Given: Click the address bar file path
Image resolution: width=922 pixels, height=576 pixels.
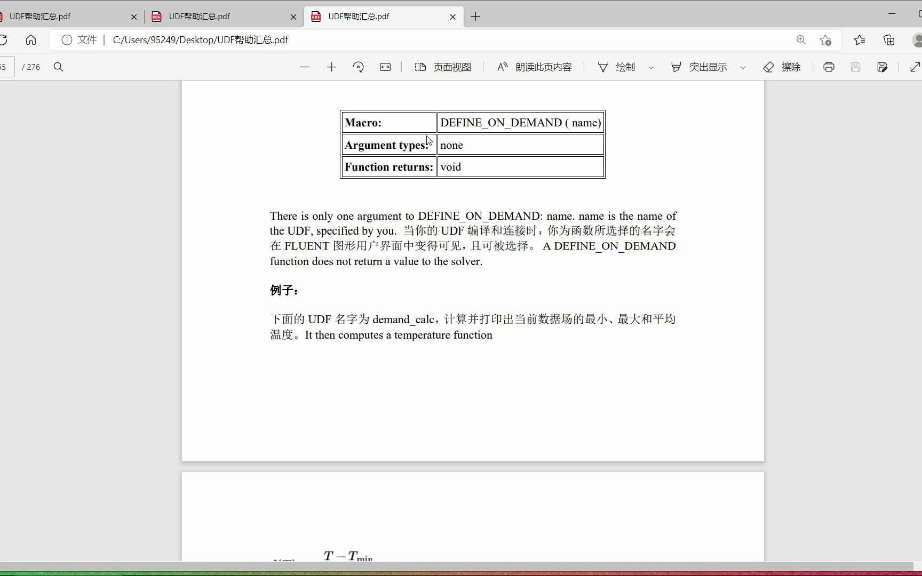Looking at the screenshot, I should pos(201,40).
